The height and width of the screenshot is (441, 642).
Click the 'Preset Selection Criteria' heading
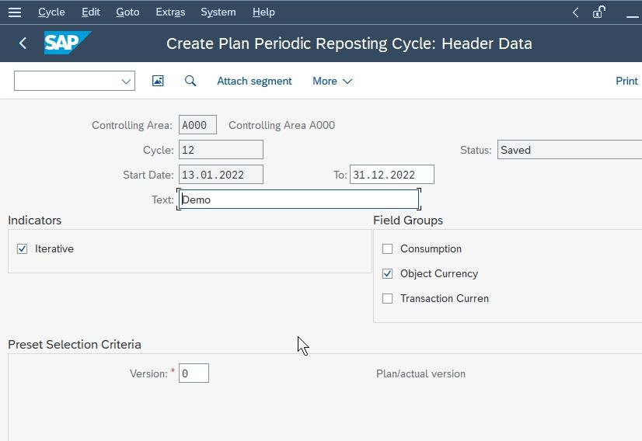pyautogui.click(x=75, y=345)
